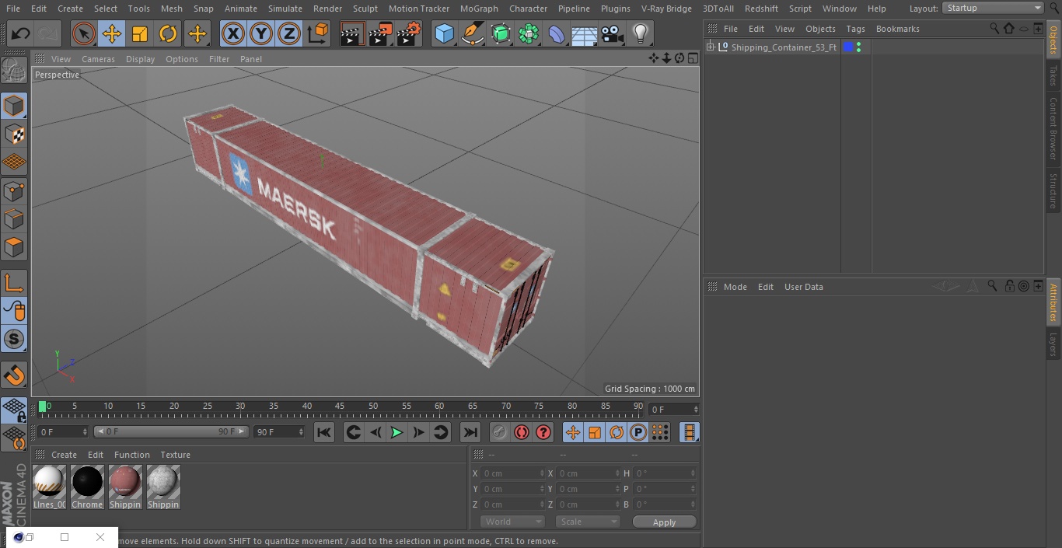Image resolution: width=1062 pixels, height=548 pixels.
Task: Open the Simulate menu
Action: click(x=285, y=9)
